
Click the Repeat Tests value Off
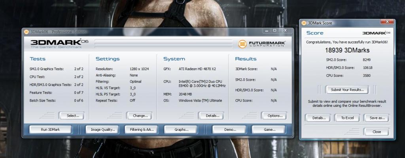(132, 100)
